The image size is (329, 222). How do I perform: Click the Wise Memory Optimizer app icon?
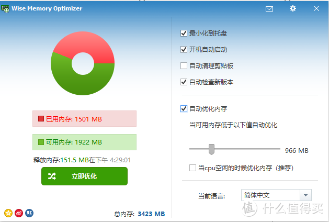click(5, 8)
